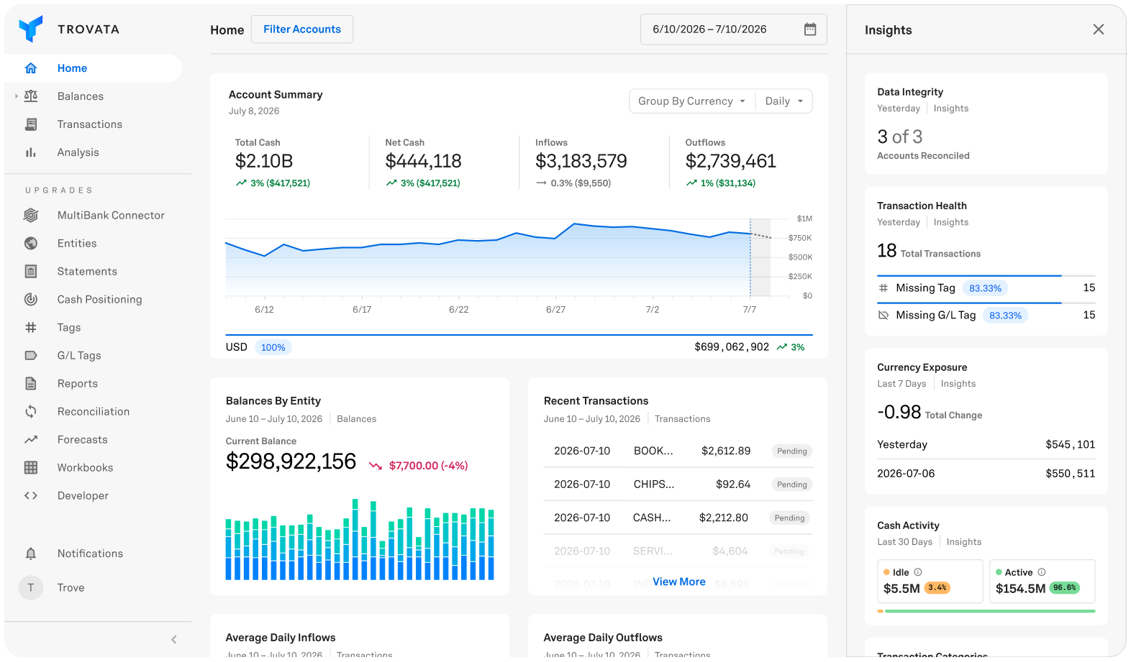Click the Statements icon
The height and width of the screenshot is (662, 1131).
tap(31, 271)
